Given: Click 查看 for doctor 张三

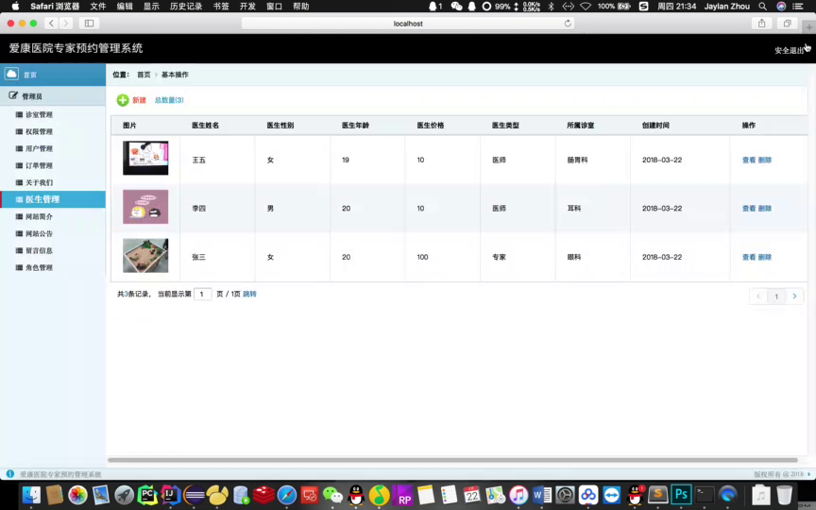Looking at the screenshot, I should 749,257.
